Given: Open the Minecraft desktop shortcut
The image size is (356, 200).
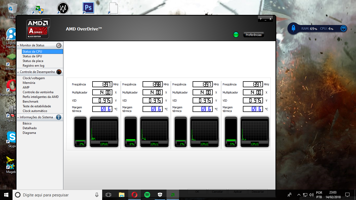Looking at the screenshot, I should coord(11,62).
